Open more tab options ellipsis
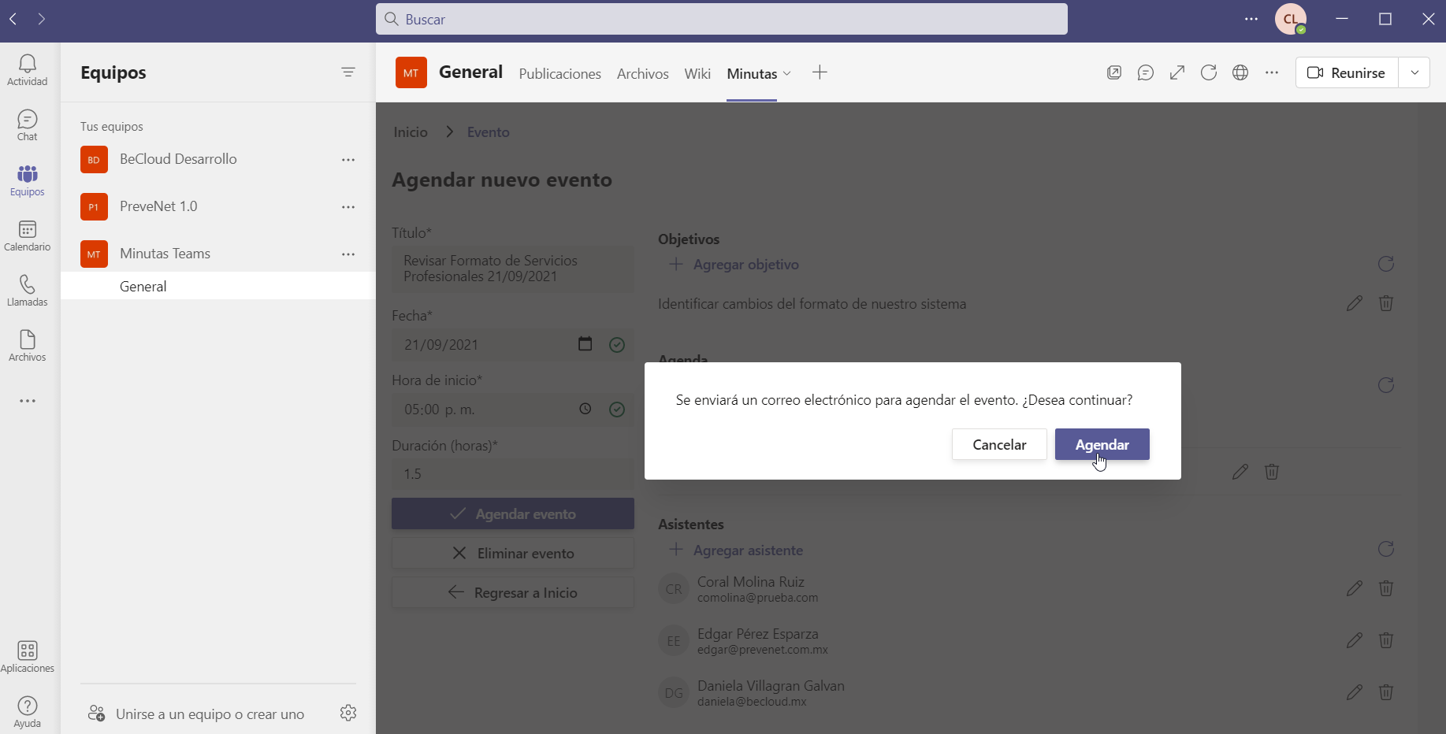The width and height of the screenshot is (1446, 734). (x=1272, y=72)
